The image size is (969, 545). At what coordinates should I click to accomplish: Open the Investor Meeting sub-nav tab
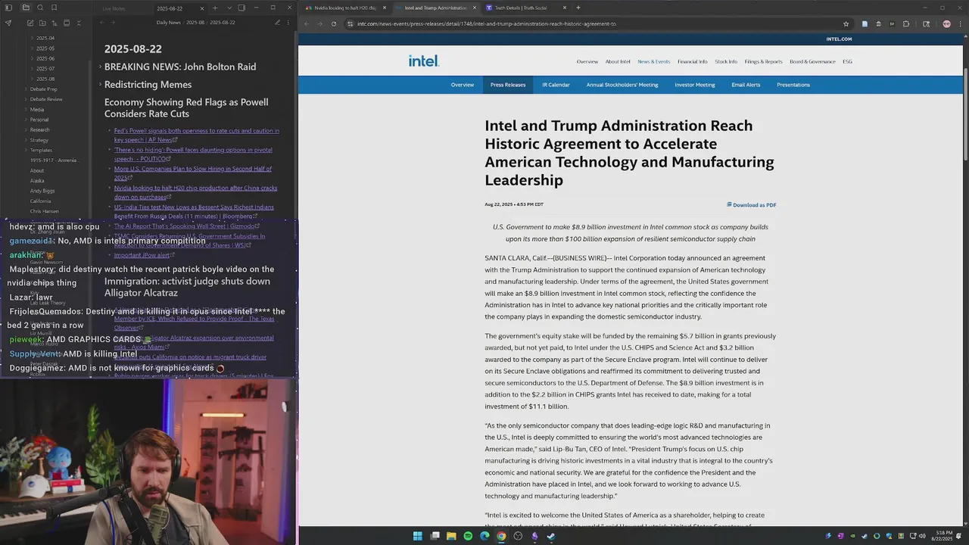coord(695,85)
